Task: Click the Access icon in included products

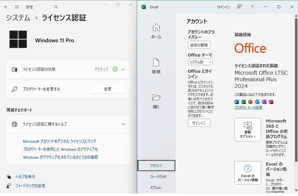Action: [271, 102]
